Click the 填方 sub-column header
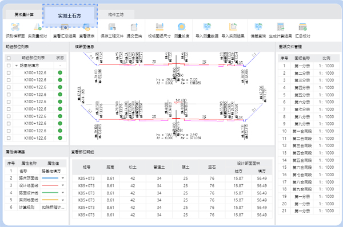Viewport: 343px width, 227px height. (262, 171)
